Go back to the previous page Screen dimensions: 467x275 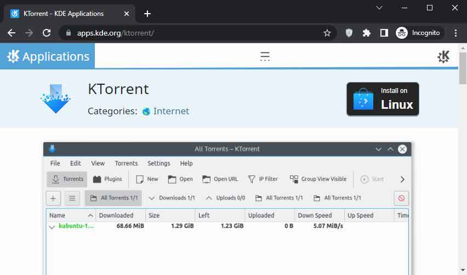[x=12, y=33]
